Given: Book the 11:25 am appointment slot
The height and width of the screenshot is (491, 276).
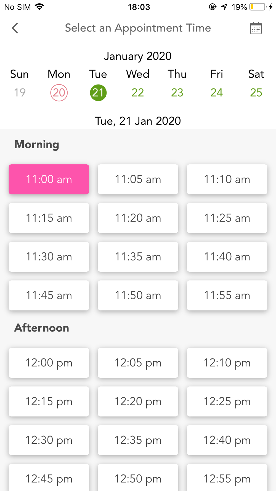Looking at the screenshot, I should click(227, 218).
